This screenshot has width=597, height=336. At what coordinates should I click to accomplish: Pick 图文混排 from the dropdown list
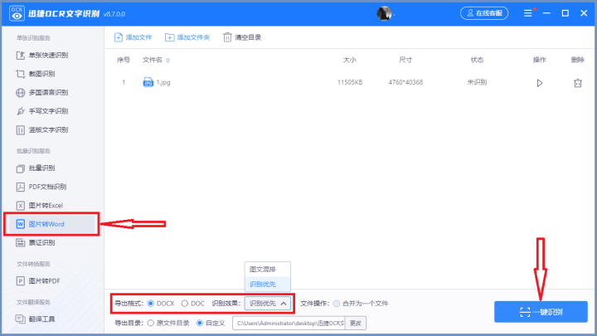point(268,270)
